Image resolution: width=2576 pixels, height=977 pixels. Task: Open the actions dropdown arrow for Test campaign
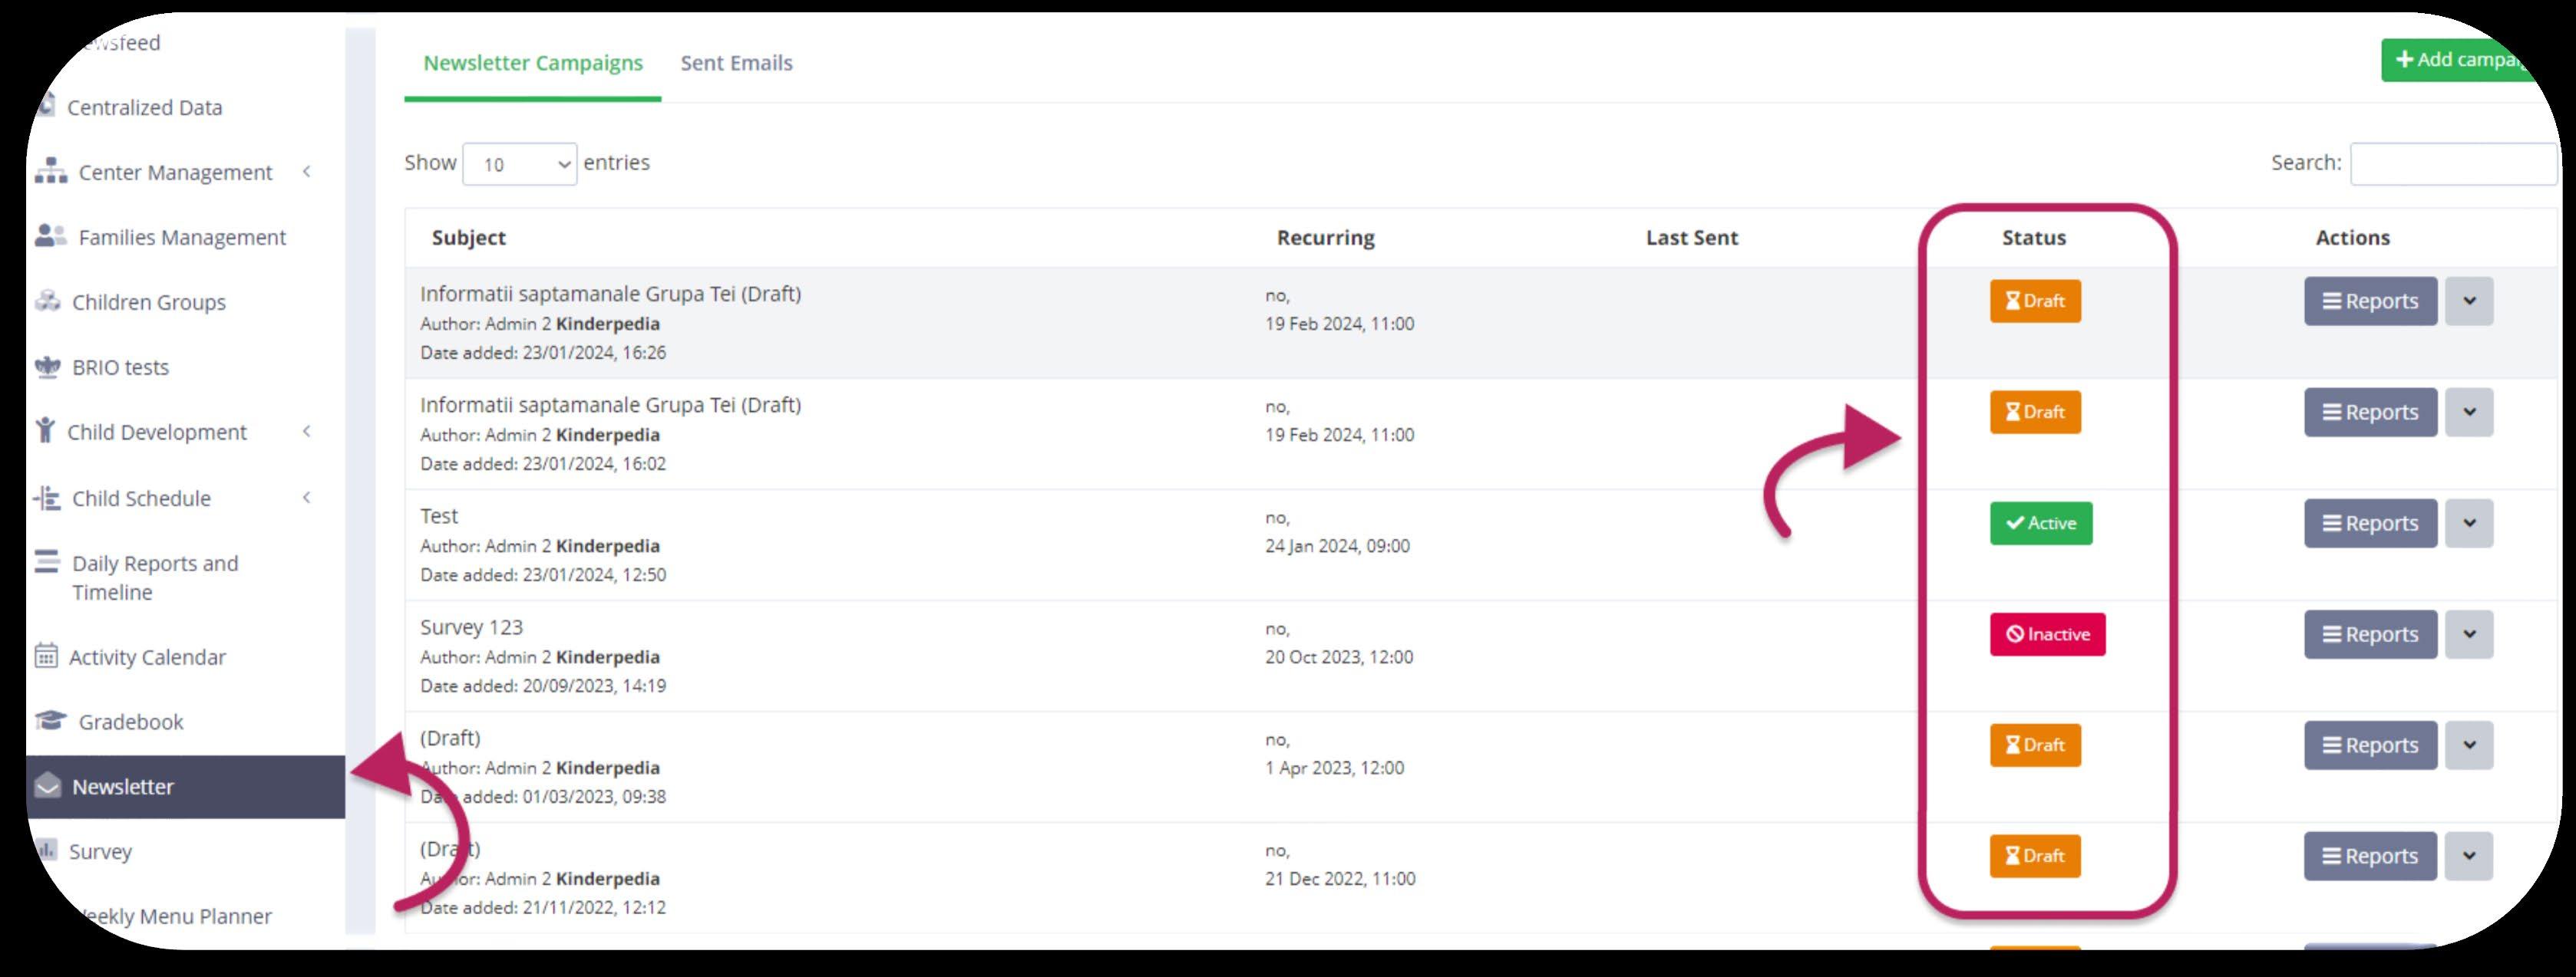pos(2469,522)
